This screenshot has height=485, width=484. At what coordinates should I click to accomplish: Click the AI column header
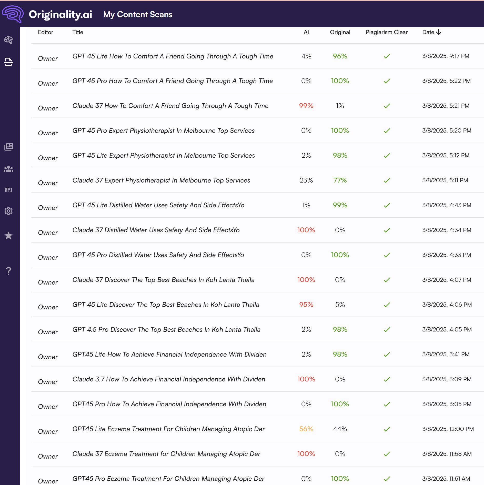pos(306,32)
